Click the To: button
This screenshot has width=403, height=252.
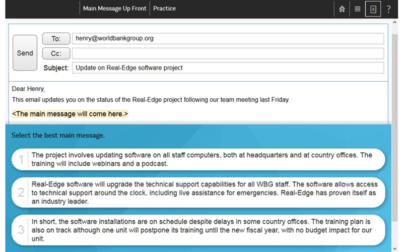click(x=56, y=39)
